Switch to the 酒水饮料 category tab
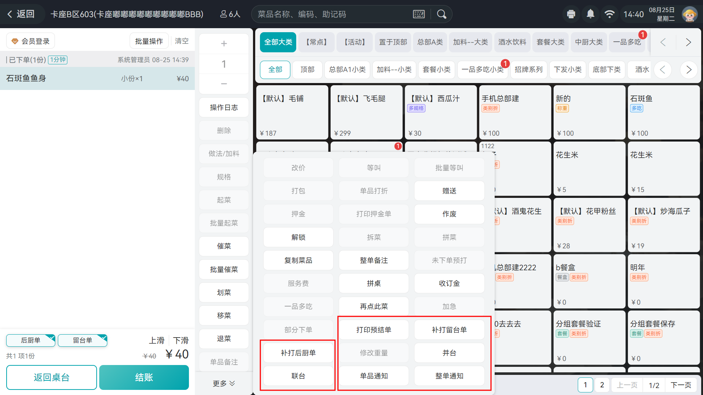Image resolution: width=703 pixels, height=395 pixels. 512,42
